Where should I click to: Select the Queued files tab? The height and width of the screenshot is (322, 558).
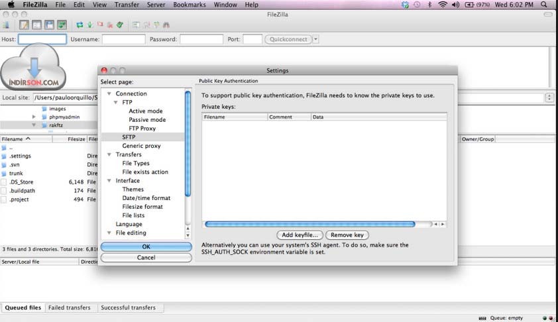tap(23, 307)
